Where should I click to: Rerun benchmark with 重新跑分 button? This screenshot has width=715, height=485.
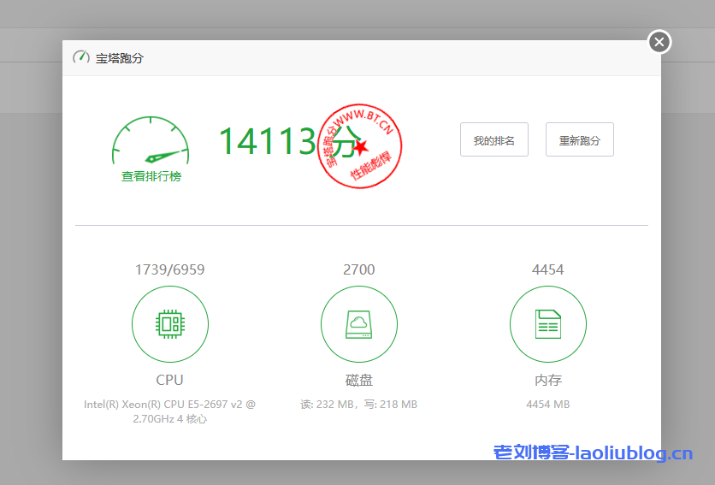click(580, 139)
